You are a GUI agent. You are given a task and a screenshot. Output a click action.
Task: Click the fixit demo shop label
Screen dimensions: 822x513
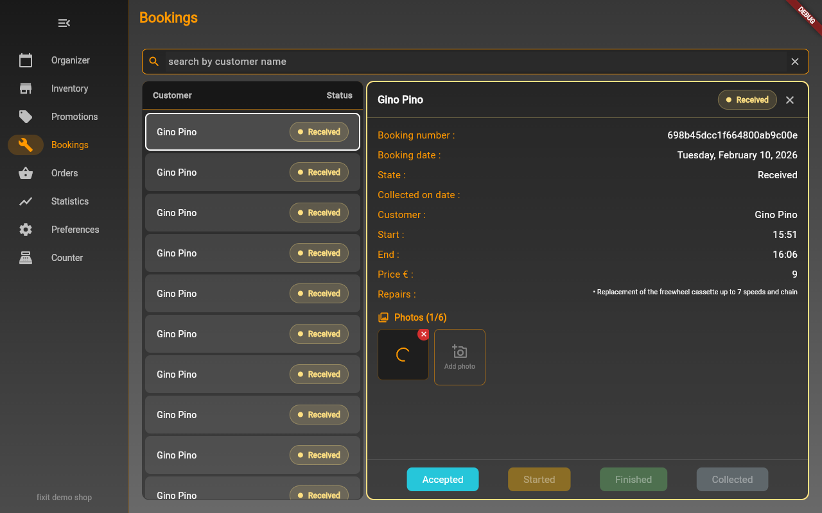(64, 498)
